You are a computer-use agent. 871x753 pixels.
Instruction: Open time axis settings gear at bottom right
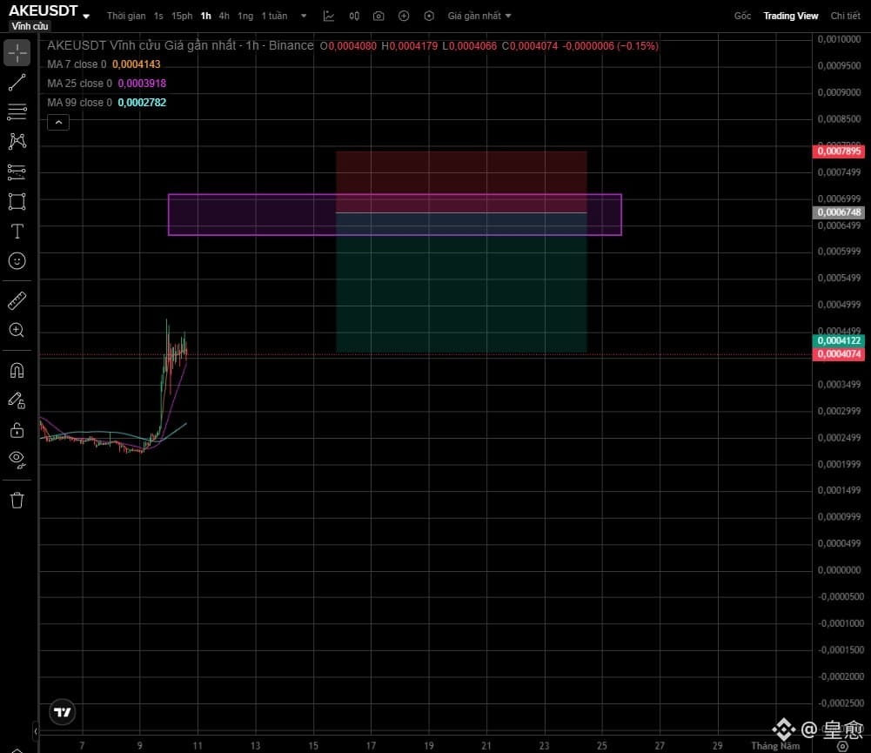pos(842,746)
